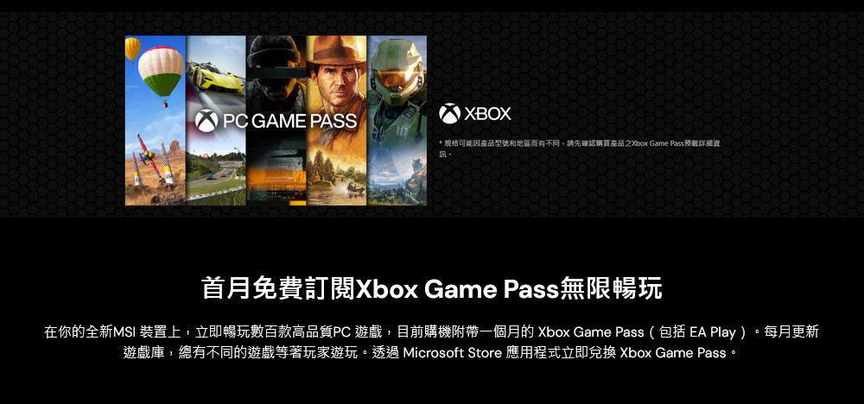The height and width of the screenshot is (404, 864).
Task: Click the heading about free first-month Xbox Game Pass
Action: tap(432, 289)
